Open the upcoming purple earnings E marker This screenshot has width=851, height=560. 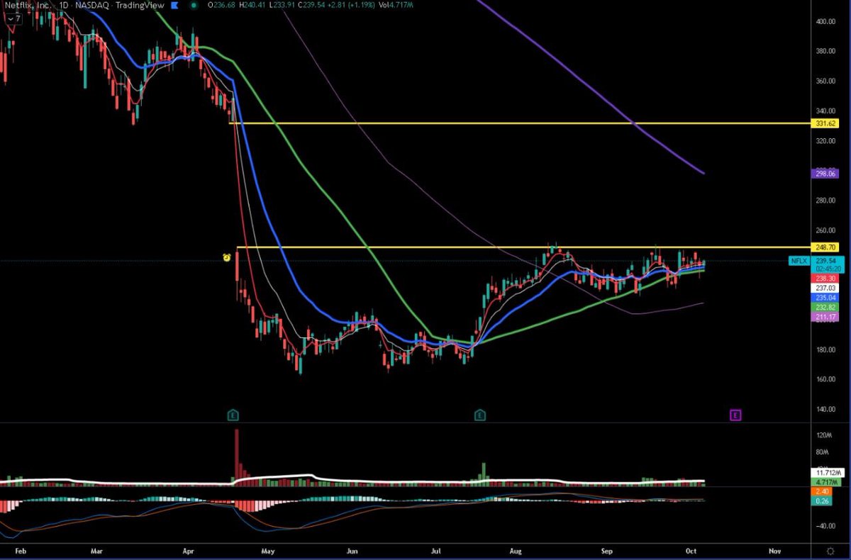click(x=735, y=415)
